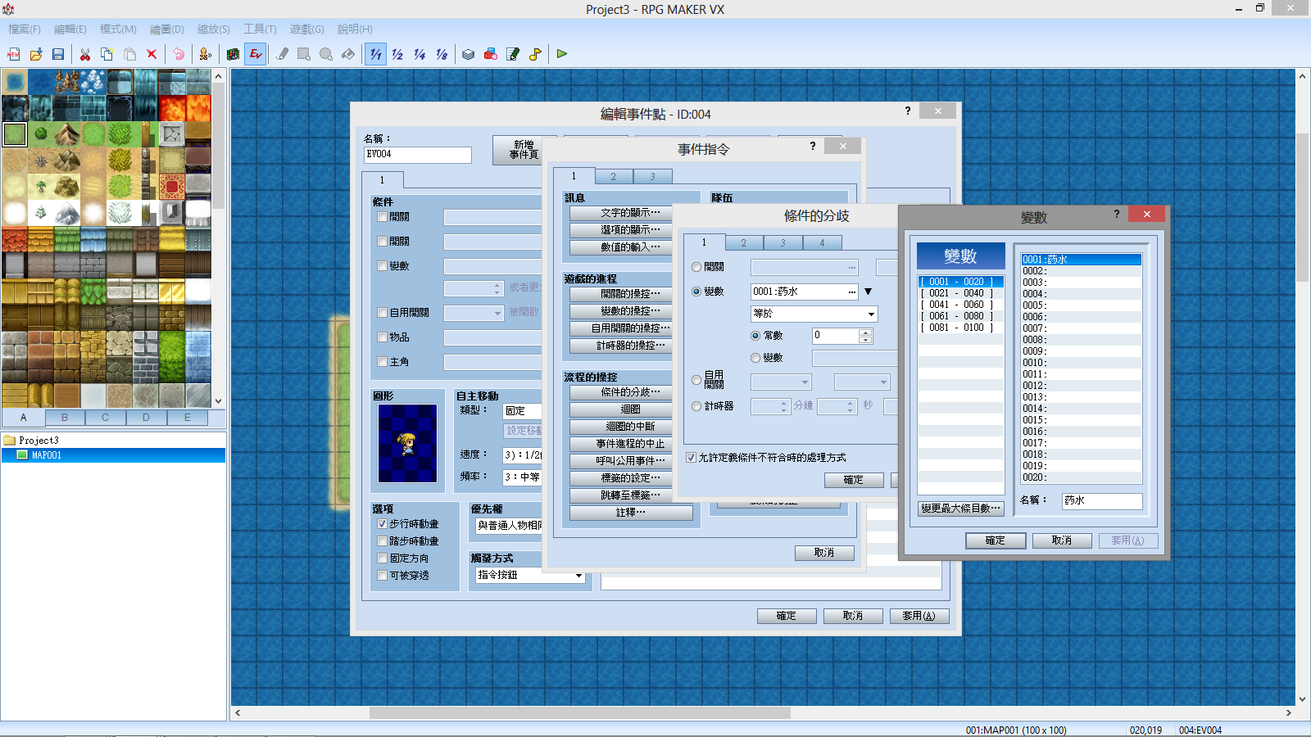Switch to tab 2 in 事件指令 dialog
Screen dimensions: 1311x737
click(613, 176)
